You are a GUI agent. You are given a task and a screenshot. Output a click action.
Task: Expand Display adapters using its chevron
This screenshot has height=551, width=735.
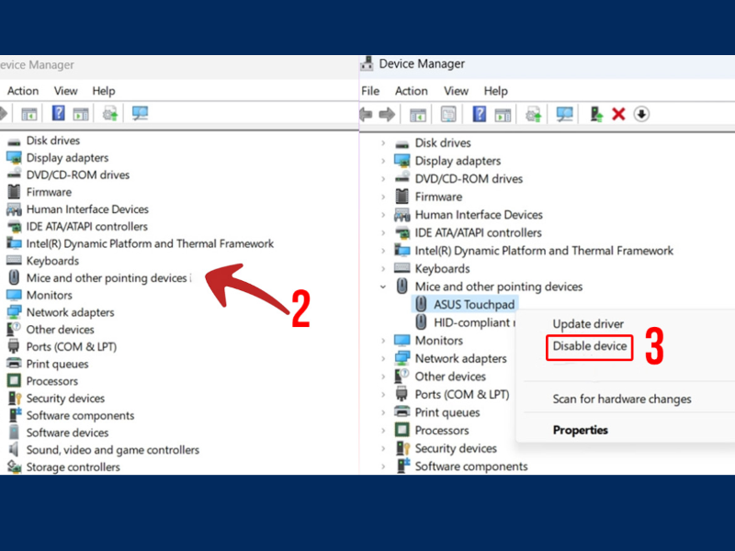click(384, 161)
